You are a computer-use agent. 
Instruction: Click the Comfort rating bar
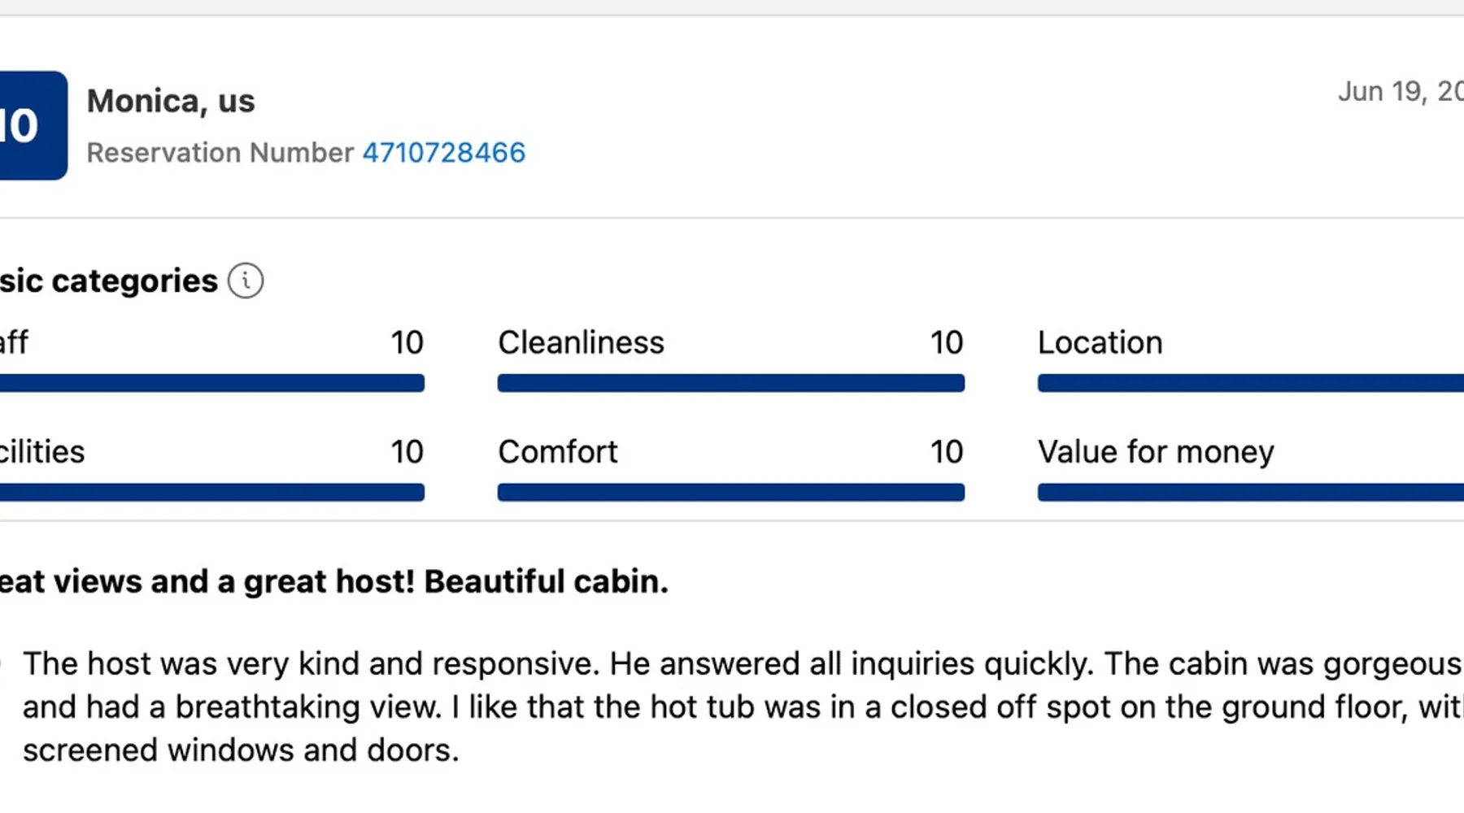pyautogui.click(x=730, y=492)
